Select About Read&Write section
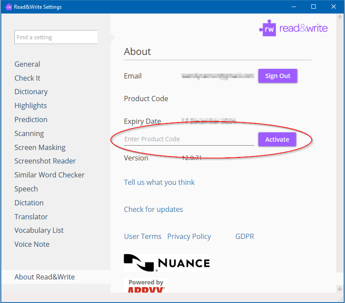 coord(56,277)
